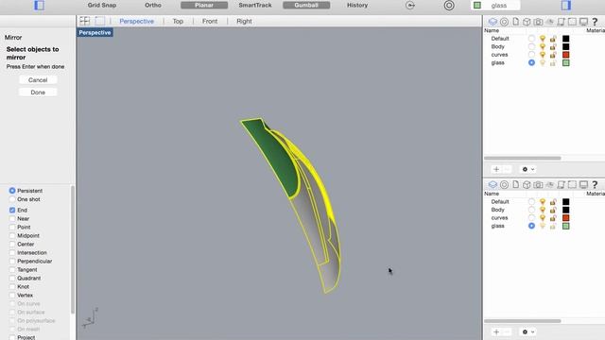This screenshot has height=340, width=605.
Task: Open circle Properties icon in lower panel
Action: click(504, 185)
